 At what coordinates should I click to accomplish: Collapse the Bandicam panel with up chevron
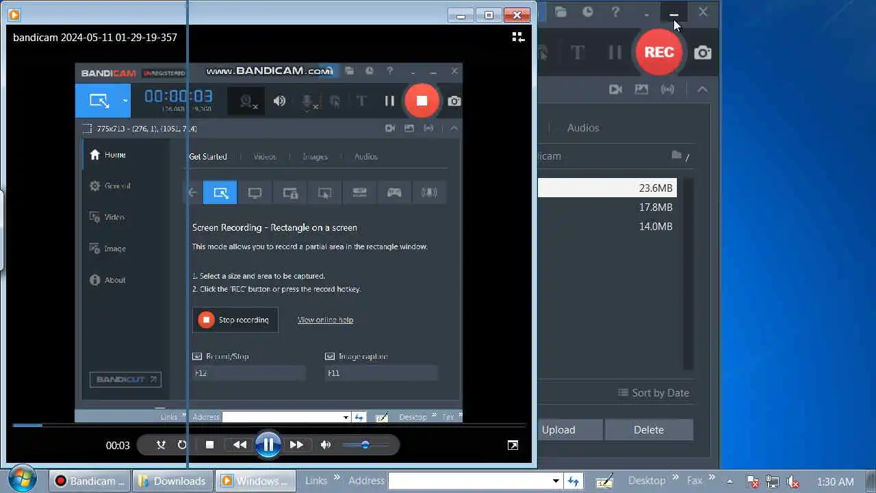click(x=702, y=89)
